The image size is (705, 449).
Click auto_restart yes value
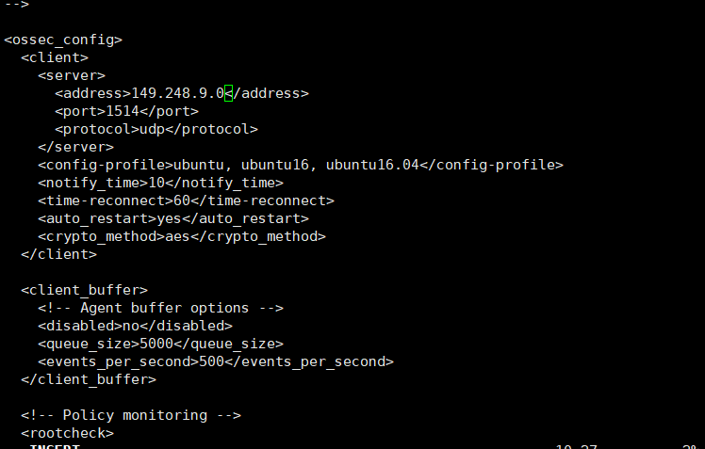click(169, 218)
